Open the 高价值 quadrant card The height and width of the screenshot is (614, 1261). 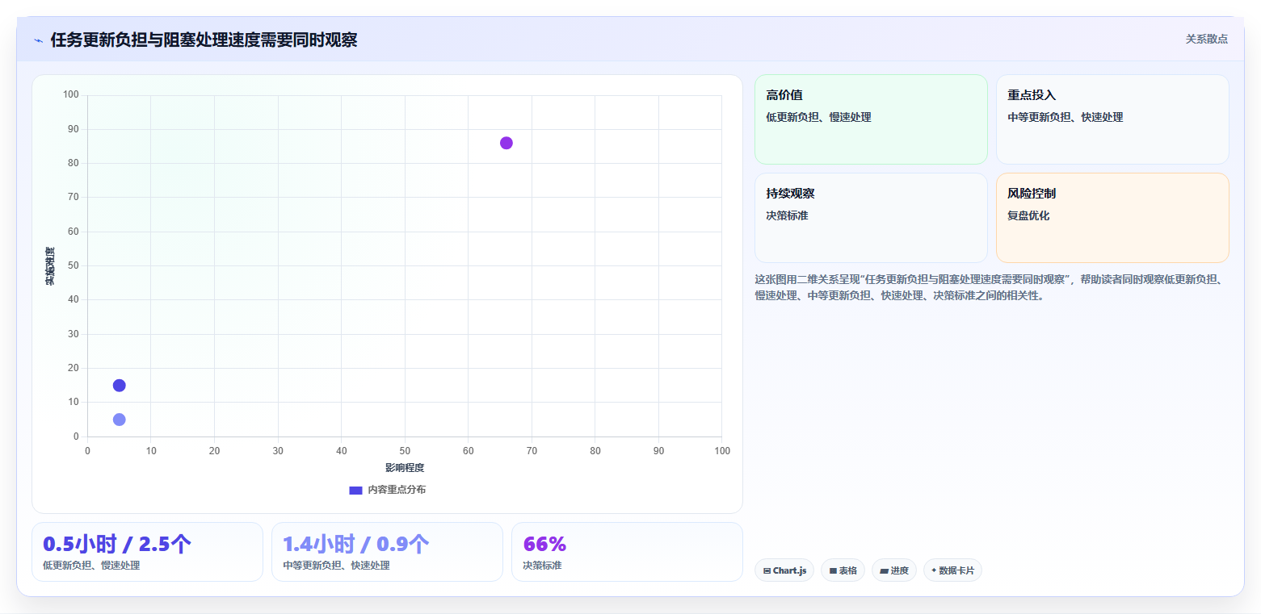pos(871,119)
